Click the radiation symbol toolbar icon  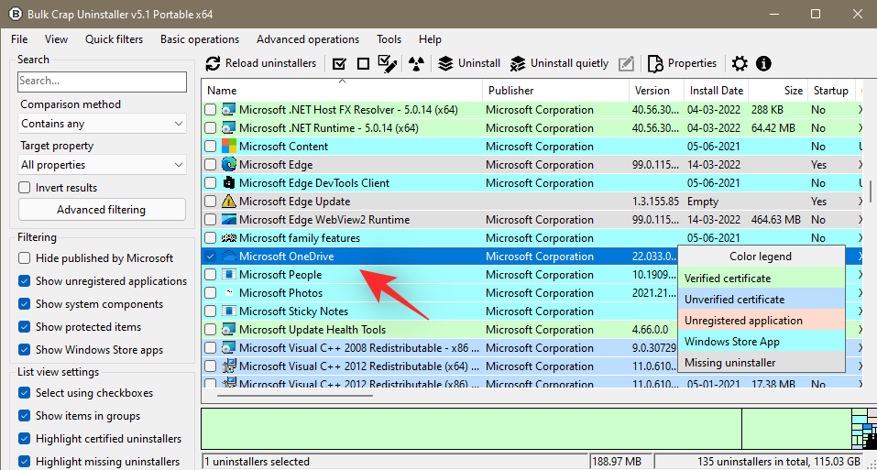click(x=416, y=63)
